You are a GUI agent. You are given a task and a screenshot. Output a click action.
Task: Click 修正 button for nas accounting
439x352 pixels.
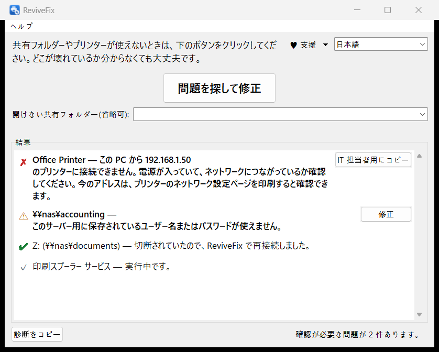pyautogui.click(x=386, y=215)
